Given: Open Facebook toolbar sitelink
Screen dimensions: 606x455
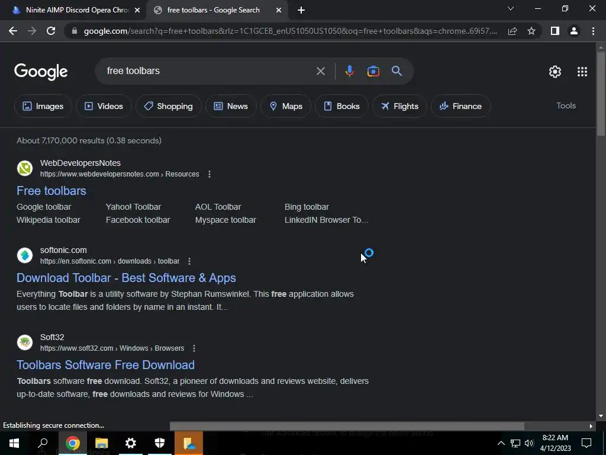Looking at the screenshot, I should pyautogui.click(x=138, y=220).
